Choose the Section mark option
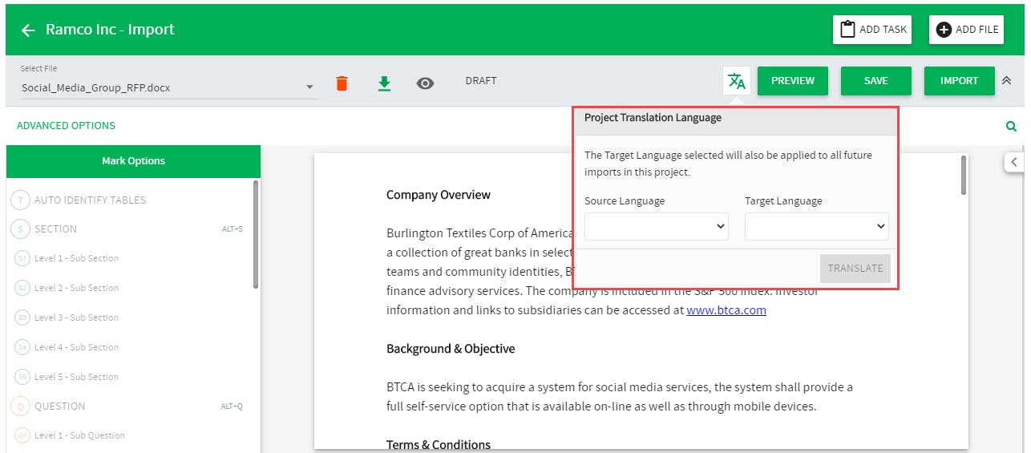 pyautogui.click(x=55, y=229)
